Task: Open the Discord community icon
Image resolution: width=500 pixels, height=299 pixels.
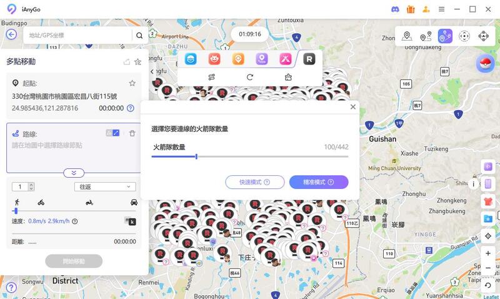Action: (x=394, y=9)
